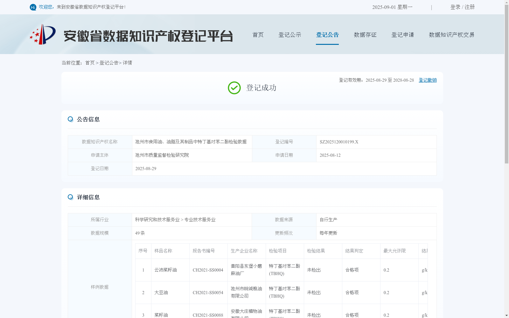Click 合格项 judgment in row 2
509x318 pixels.
point(352,293)
